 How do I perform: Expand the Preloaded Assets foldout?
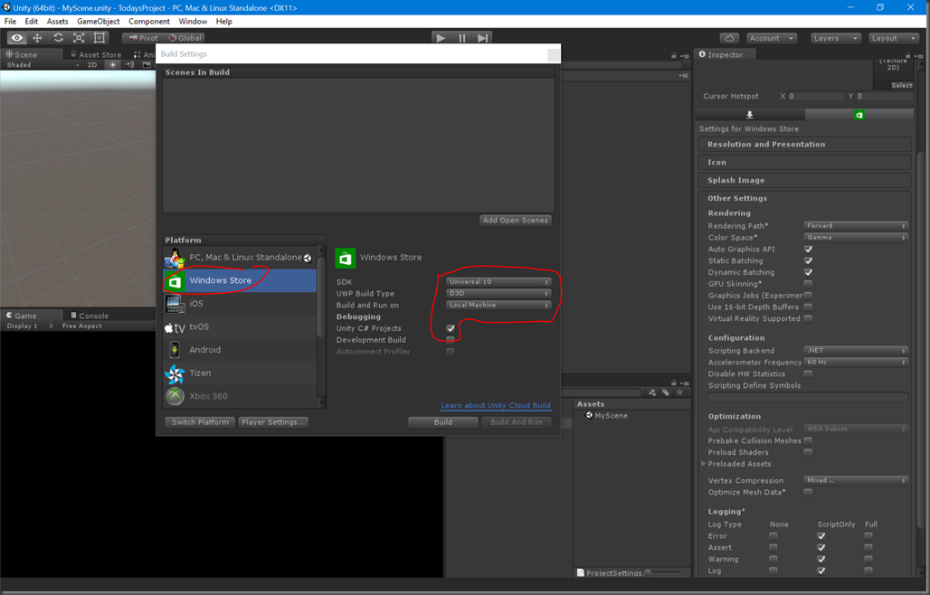(x=704, y=464)
